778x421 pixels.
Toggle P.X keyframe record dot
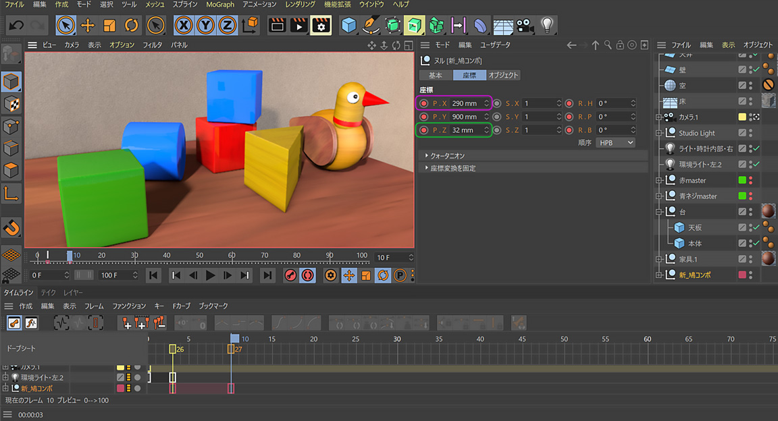423,103
